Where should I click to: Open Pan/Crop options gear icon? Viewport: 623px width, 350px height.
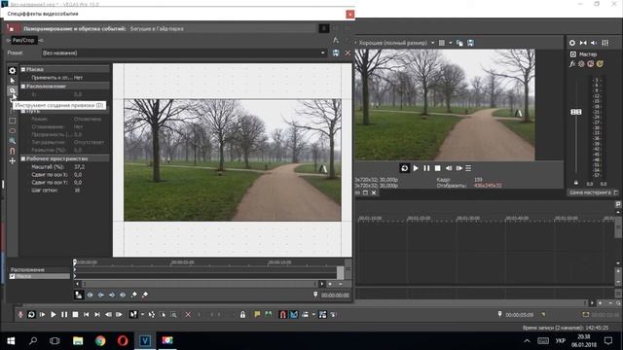[x=13, y=71]
